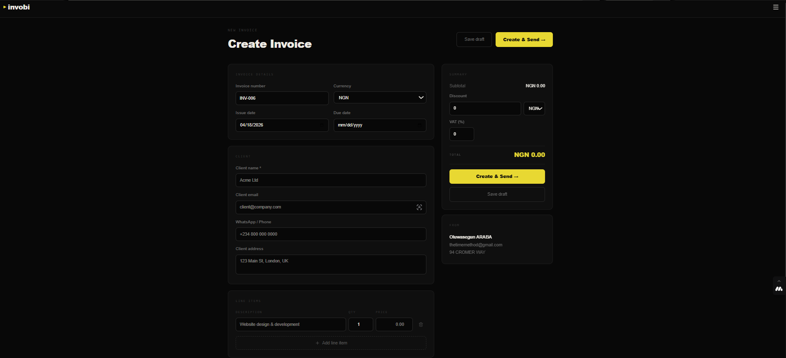
Task: Focus the VAT (%) field
Action: coord(462,134)
